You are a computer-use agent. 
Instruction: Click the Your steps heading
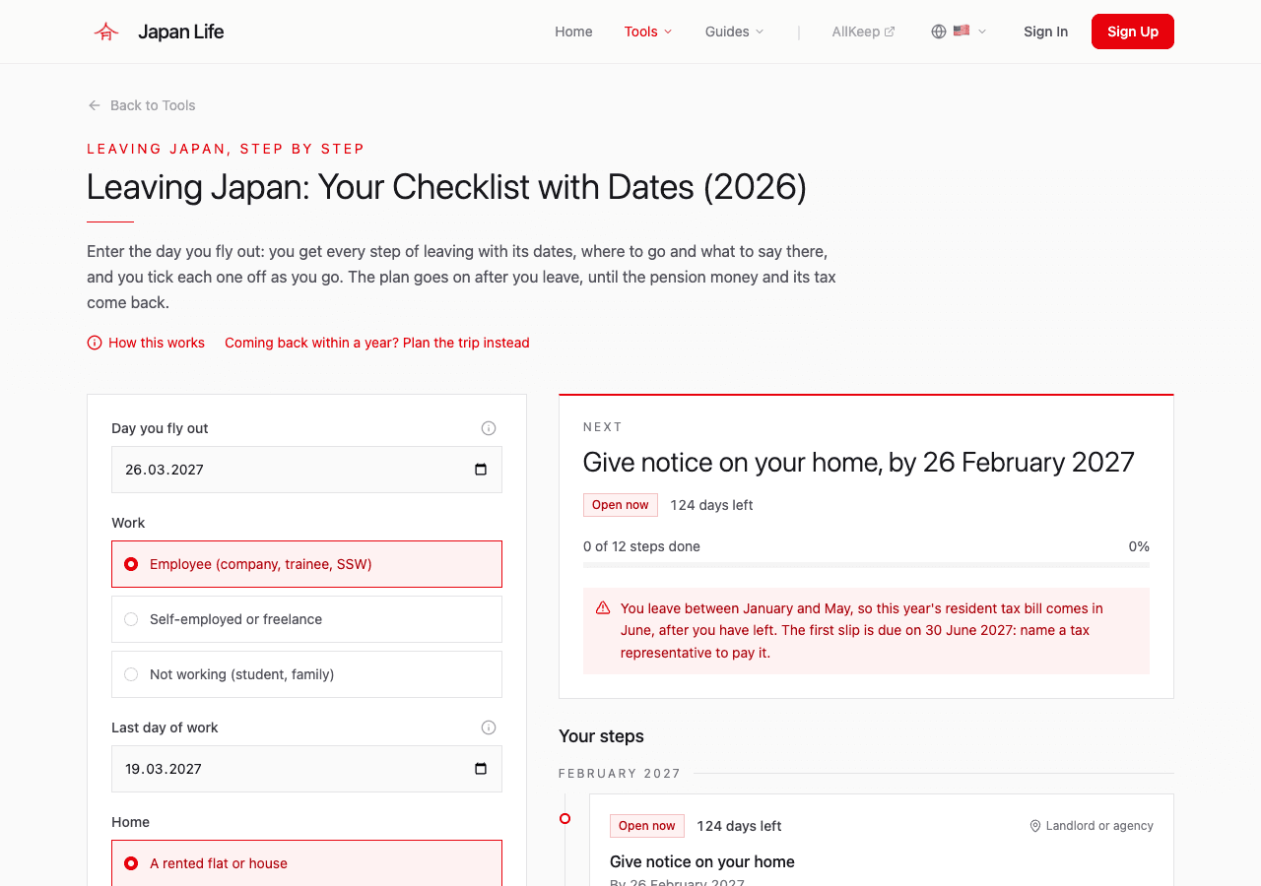601,736
